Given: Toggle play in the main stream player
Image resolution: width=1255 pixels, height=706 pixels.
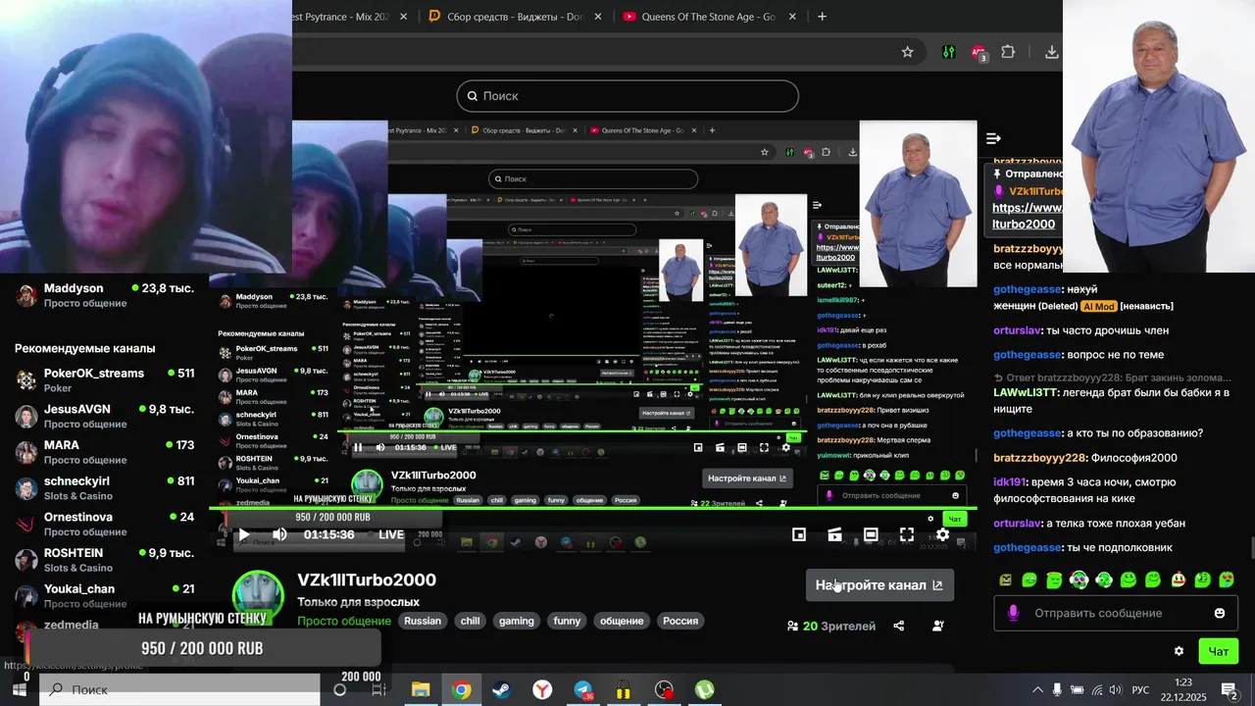Looking at the screenshot, I should click(x=244, y=534).
